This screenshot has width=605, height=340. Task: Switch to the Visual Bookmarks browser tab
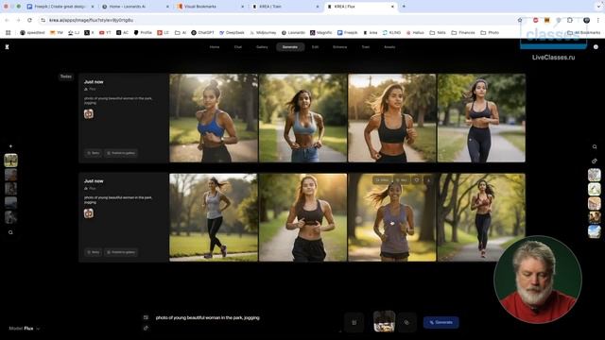pos(210,7)
